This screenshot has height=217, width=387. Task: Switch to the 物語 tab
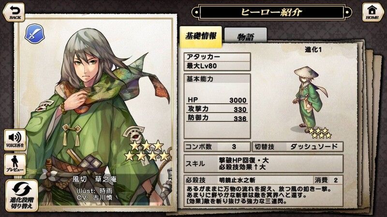pos(246,37)
